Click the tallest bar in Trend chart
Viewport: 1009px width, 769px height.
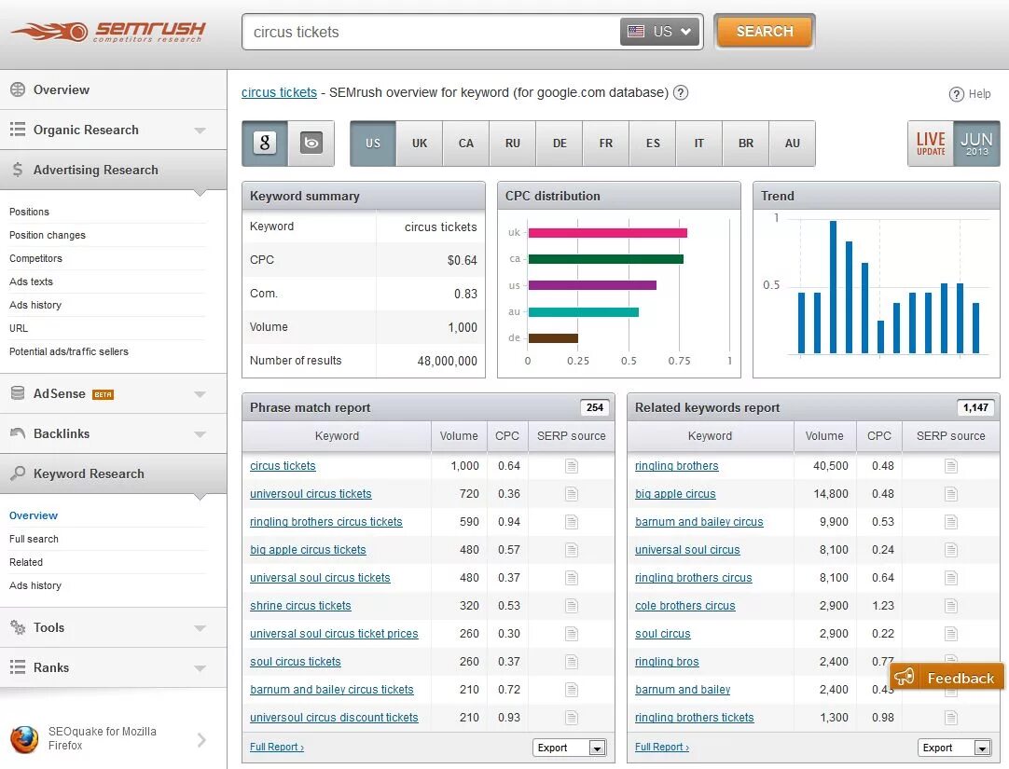(x=833, y=287)
